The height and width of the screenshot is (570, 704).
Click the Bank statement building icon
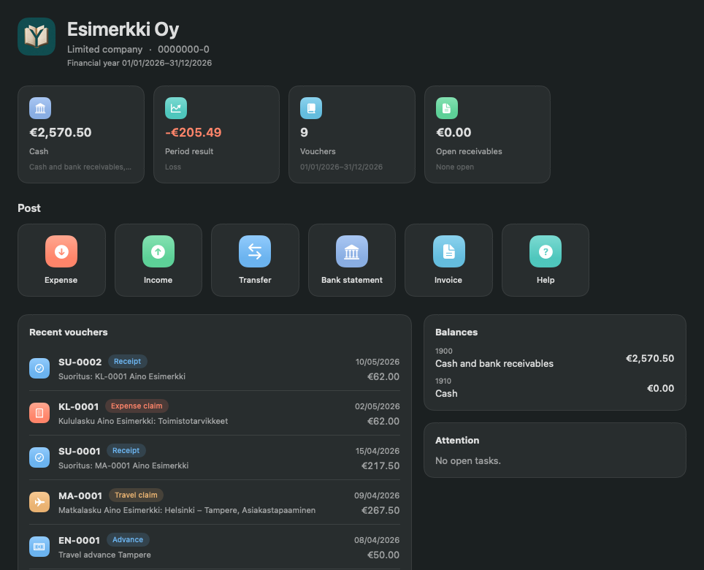click(x=352, y=251)
